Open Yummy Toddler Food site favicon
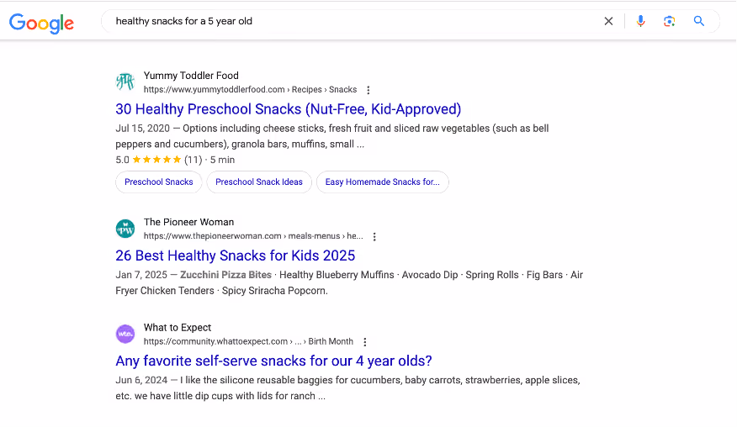This screenshot has width=737, height=427. (125, 82)
